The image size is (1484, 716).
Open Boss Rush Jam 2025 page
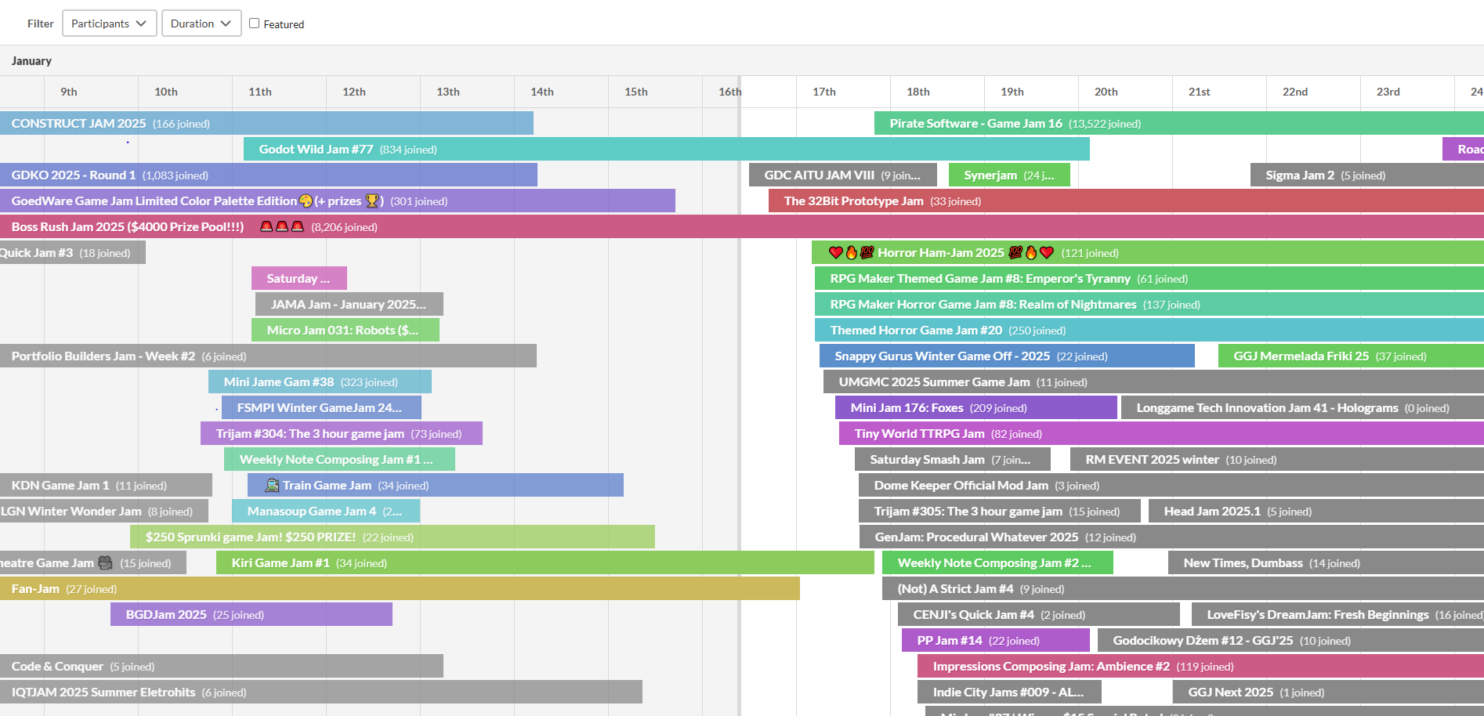pyautogui.click(x=742, y=227)
